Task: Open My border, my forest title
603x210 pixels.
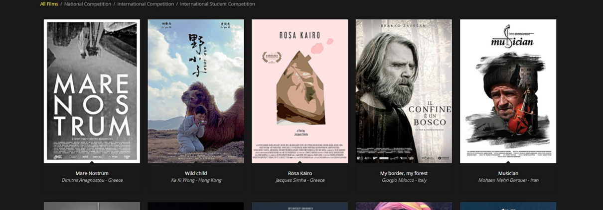Action: coord(404,173)
